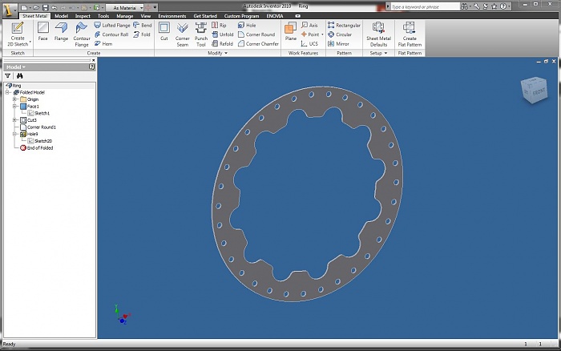Viewport: 561px width, 351px height.
Task: Apply the Mirror pattern tool
Action: point(338,43)
